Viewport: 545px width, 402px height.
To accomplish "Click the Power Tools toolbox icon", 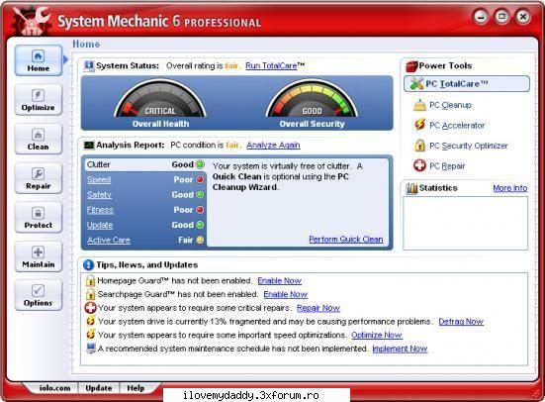I will tap(411, 66).
